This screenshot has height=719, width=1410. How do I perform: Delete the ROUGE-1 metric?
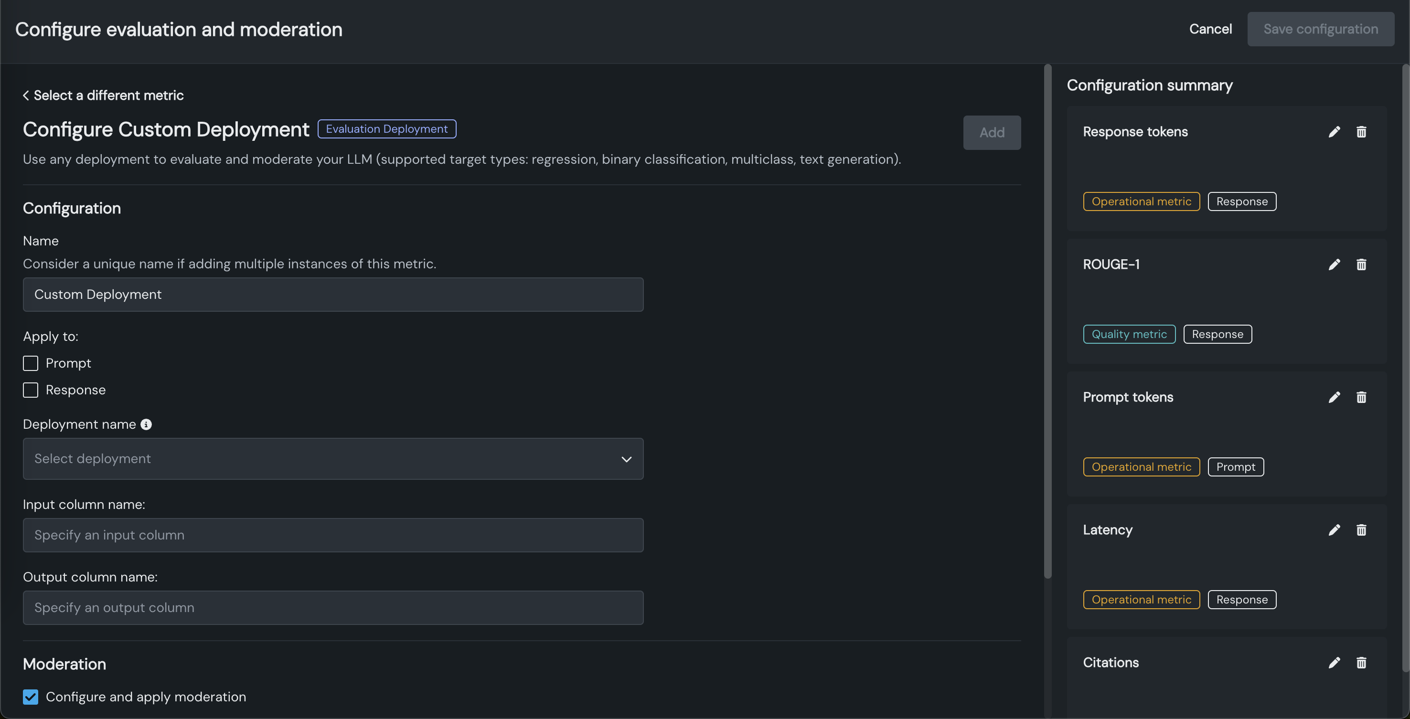(1361, 265)
